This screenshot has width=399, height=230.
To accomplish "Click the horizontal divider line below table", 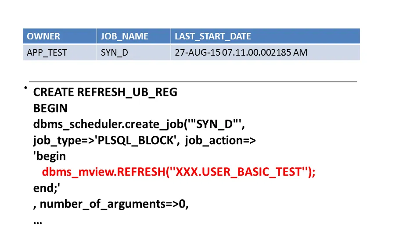I will click(x=193, y=81).
